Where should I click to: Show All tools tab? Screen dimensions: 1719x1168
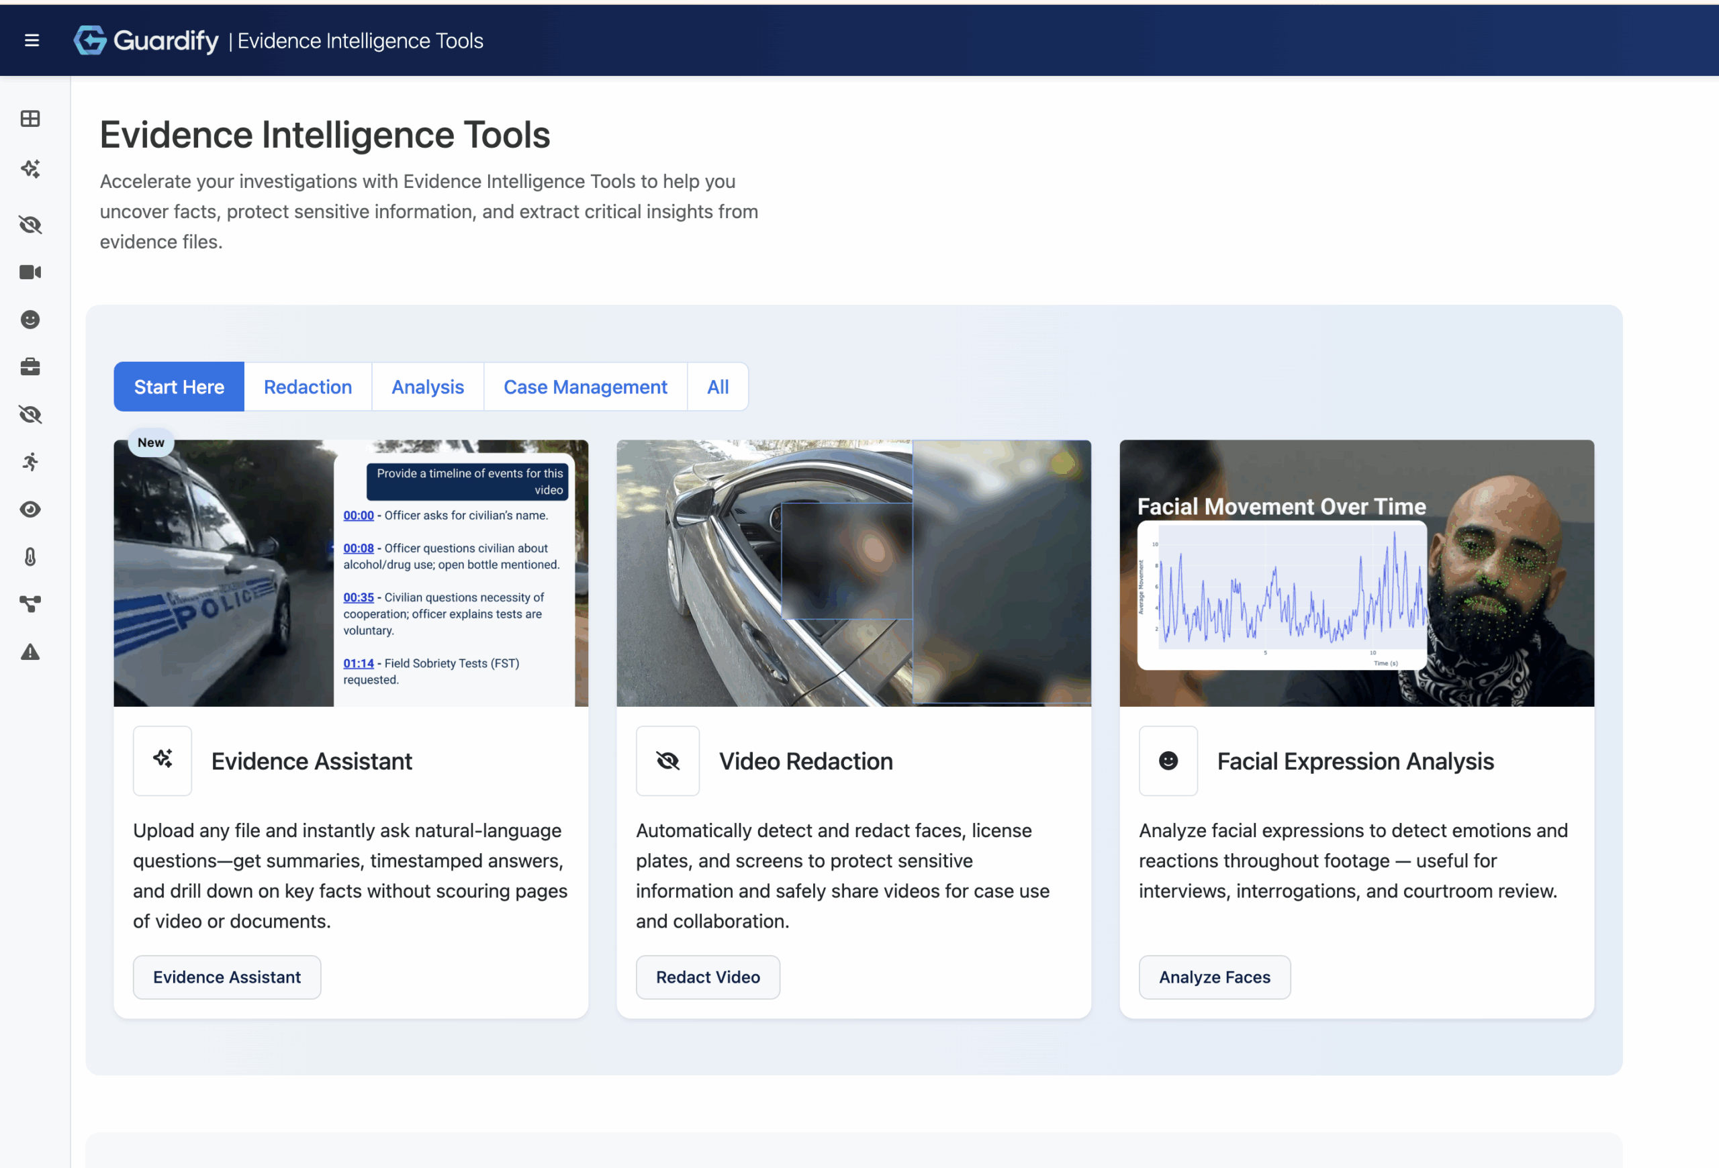[x=718, y=387]
